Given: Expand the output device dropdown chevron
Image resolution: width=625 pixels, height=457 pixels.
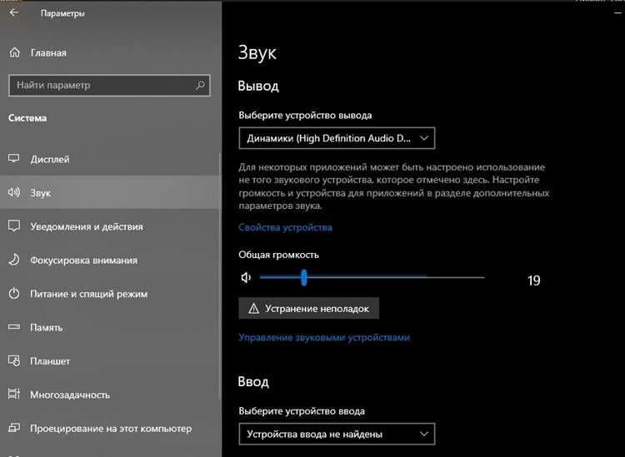Looking at the screenshot, I should click(x=424, y=138).
